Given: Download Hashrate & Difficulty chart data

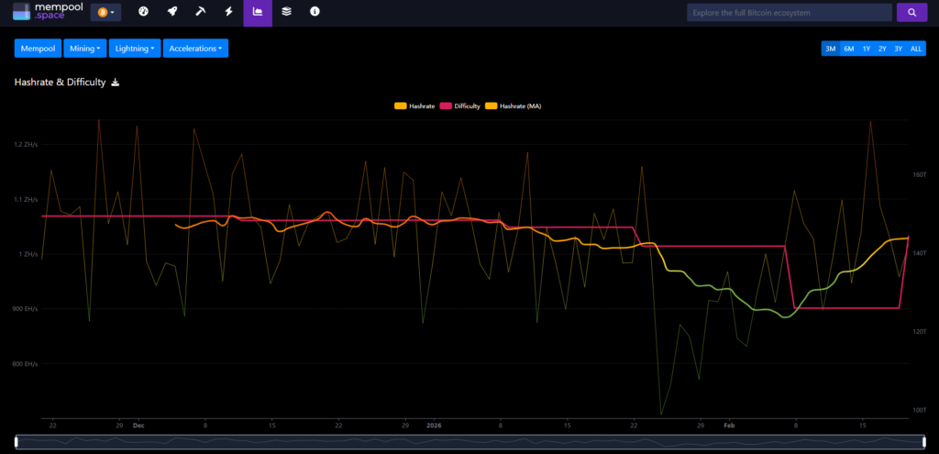Looking at the screenshot, I should pyautogui.click(x=116, y=83).
